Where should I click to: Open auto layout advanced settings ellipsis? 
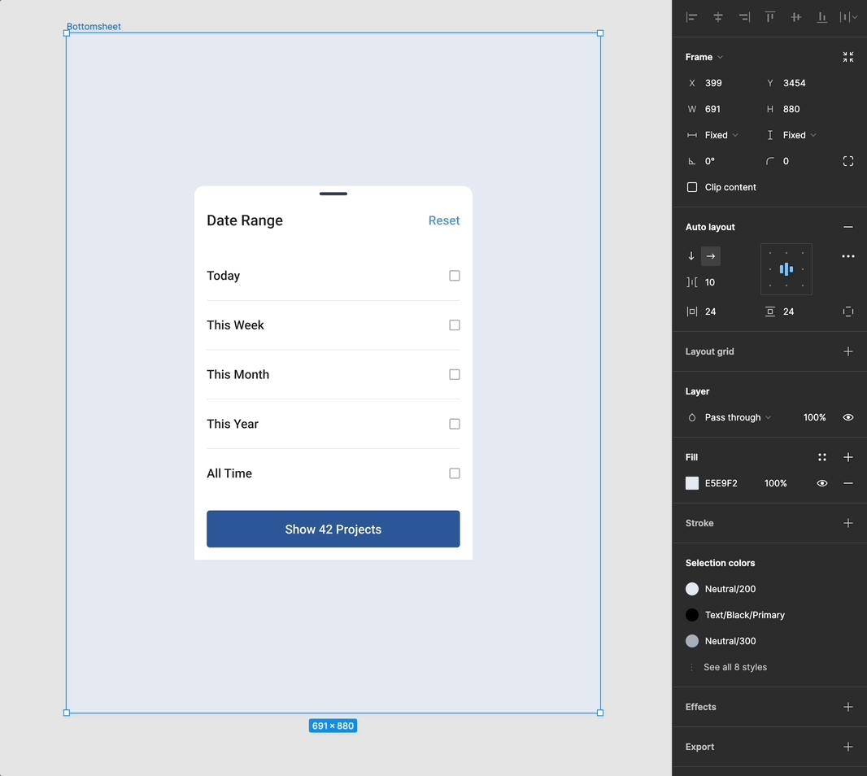(848, 256)
